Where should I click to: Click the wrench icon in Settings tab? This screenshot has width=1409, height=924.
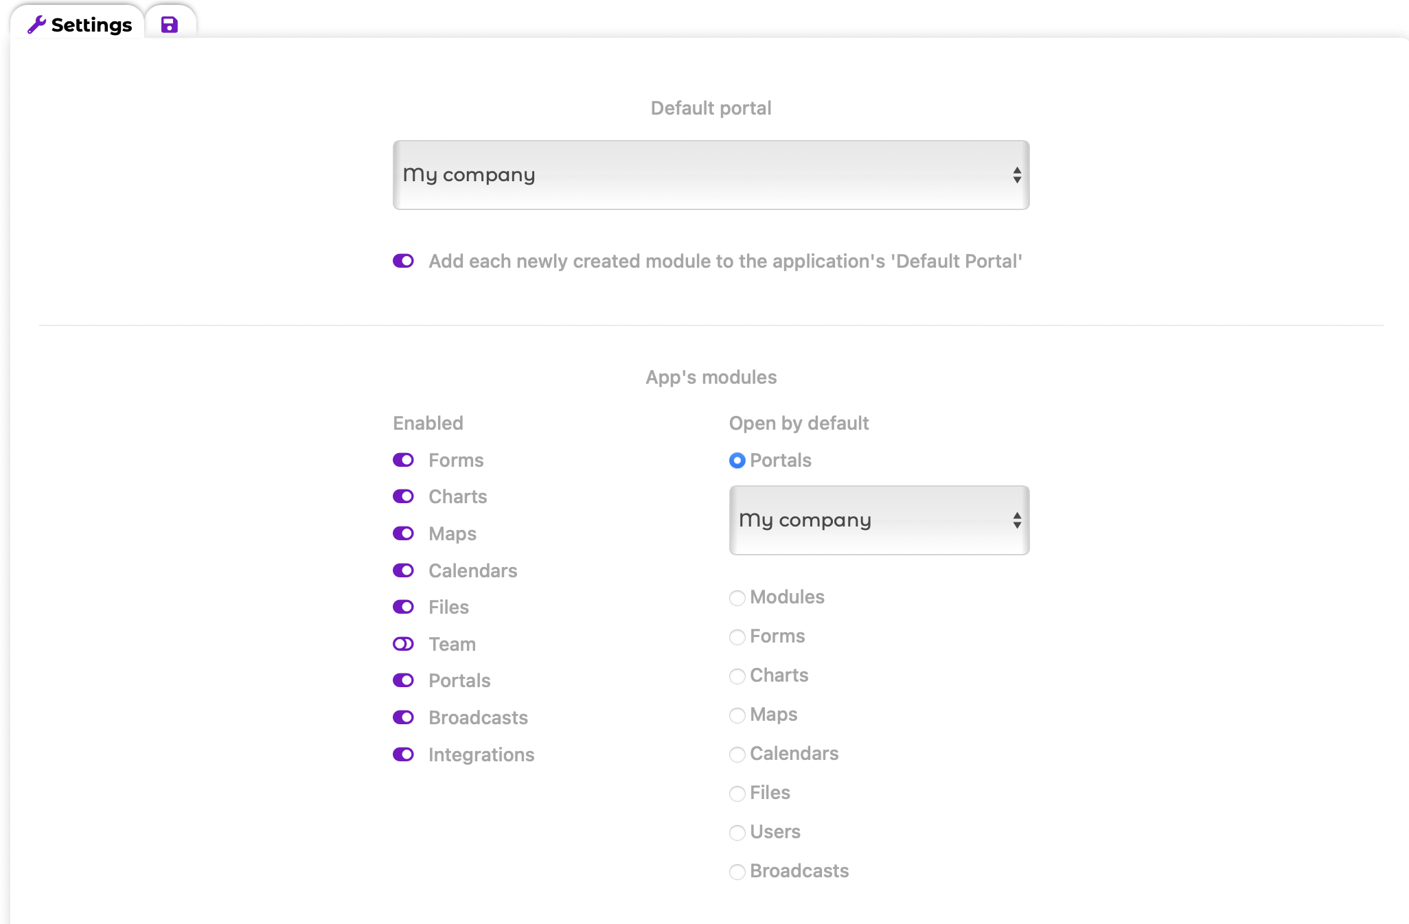(36, 25)
